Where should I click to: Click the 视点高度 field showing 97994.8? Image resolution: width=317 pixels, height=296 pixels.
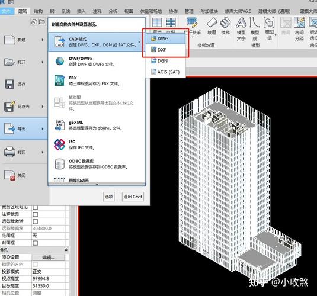pos(49,279)
